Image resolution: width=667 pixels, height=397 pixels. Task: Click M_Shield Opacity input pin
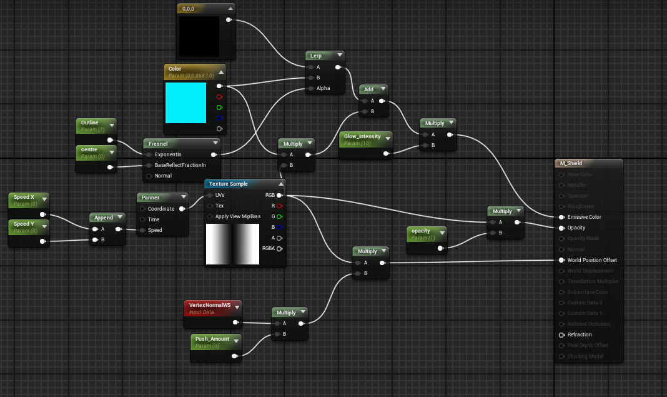tap(562, 228)
